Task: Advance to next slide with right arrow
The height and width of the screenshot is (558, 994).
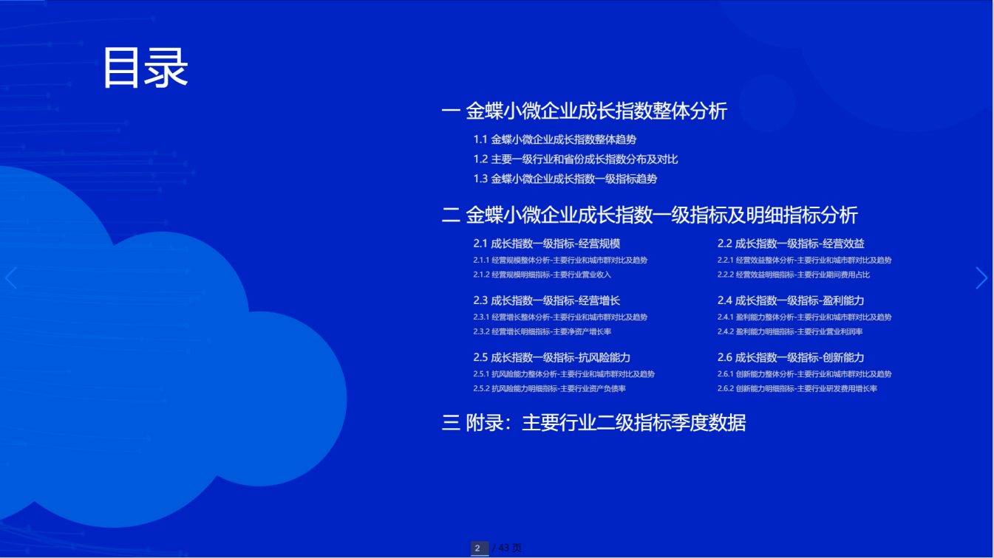Action: pos(981,278)
